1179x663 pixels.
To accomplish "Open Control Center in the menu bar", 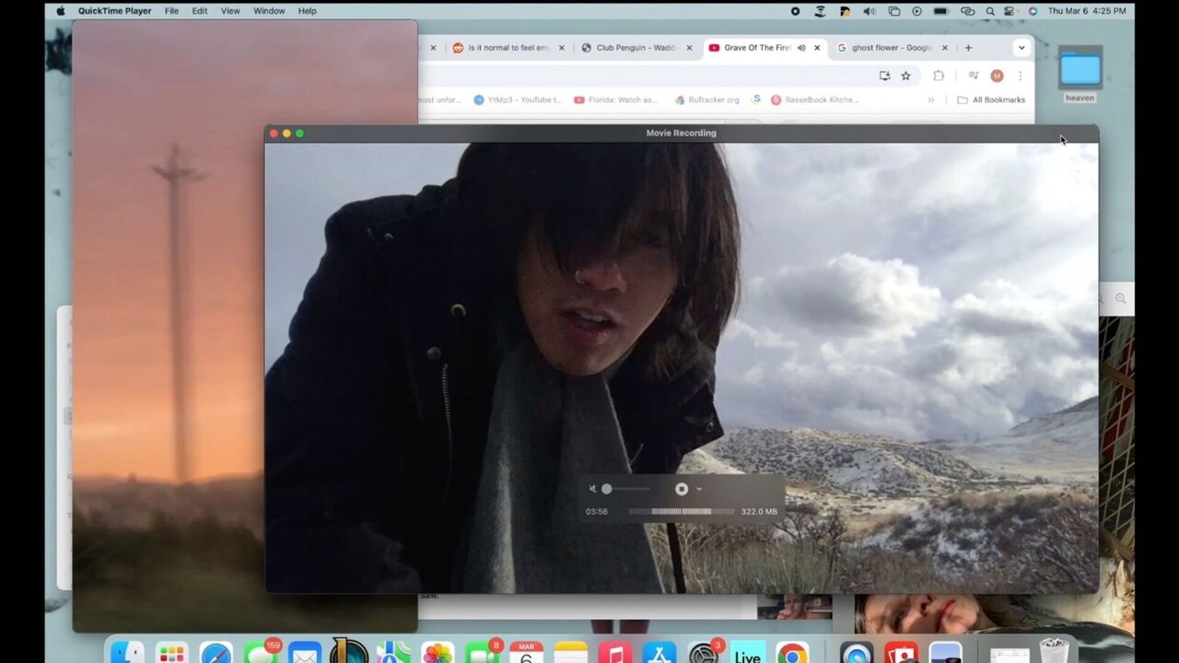I will (1011, 11).
